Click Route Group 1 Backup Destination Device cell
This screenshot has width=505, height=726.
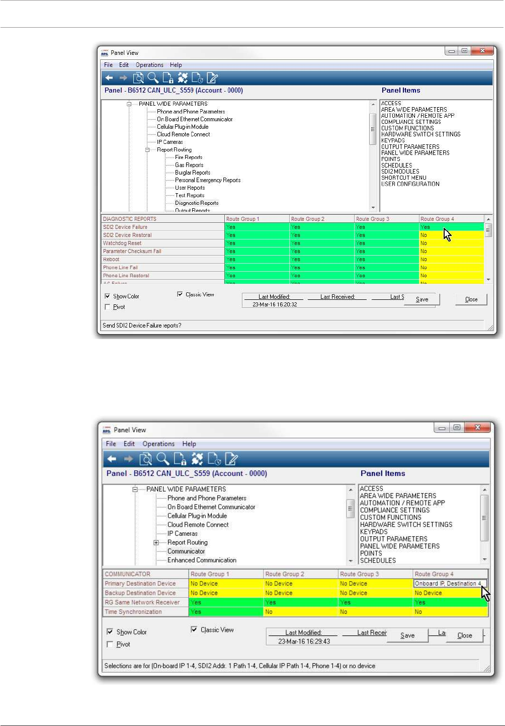[226, 593]
